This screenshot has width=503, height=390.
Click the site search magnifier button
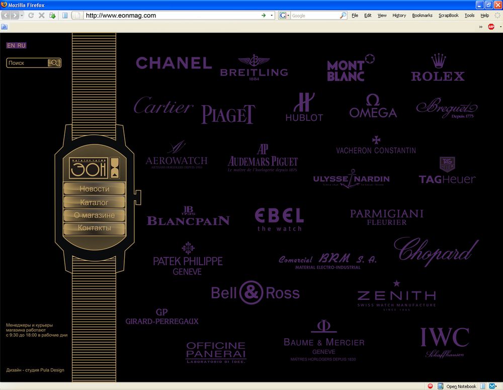point(54,63)
